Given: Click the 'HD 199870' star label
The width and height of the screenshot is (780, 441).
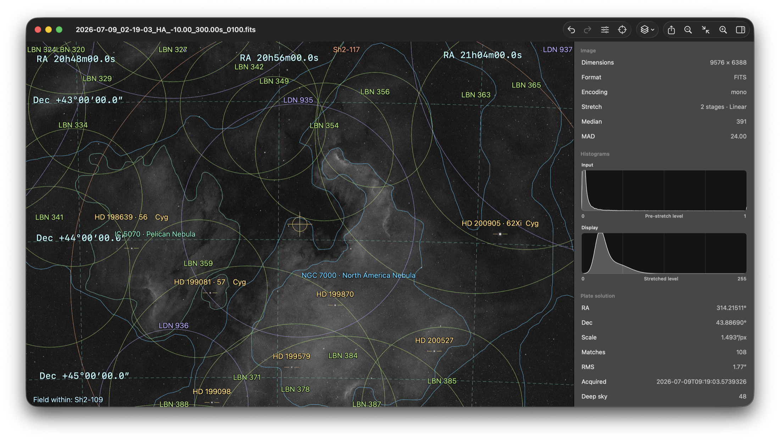Looking at the screenshot, I should [335, 294].
